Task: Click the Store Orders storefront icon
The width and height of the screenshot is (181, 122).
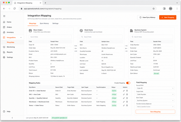Action: click(x=30, y=31)
